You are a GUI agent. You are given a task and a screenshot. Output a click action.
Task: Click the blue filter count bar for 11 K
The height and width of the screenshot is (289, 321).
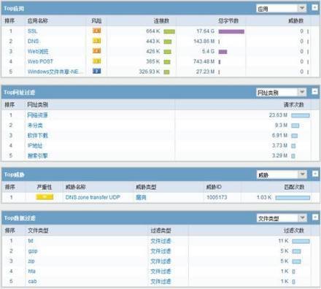301,241
